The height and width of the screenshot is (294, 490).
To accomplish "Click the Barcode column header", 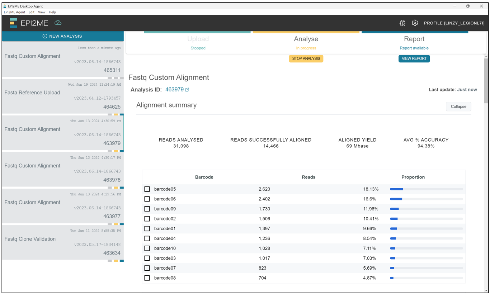I will 204,177.
